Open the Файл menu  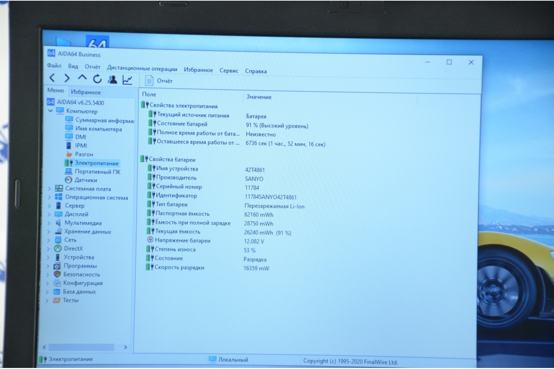(x=54, y=65)
